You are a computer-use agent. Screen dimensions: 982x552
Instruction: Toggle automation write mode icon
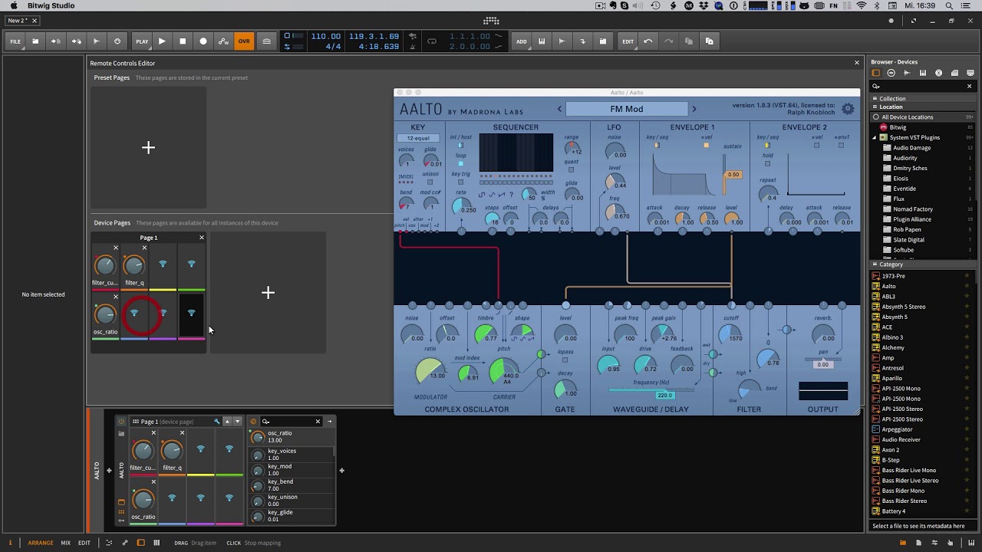[x=223, y=41]
